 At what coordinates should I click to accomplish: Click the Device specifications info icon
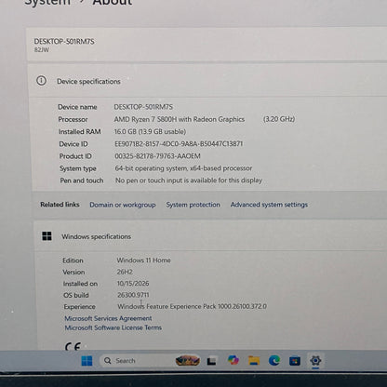[x=42, y=81]
